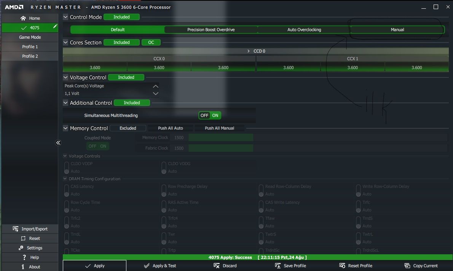This screenshot has height=271, width=453.
Task: Click the CCX 1 header label
Action: point(353,58)
